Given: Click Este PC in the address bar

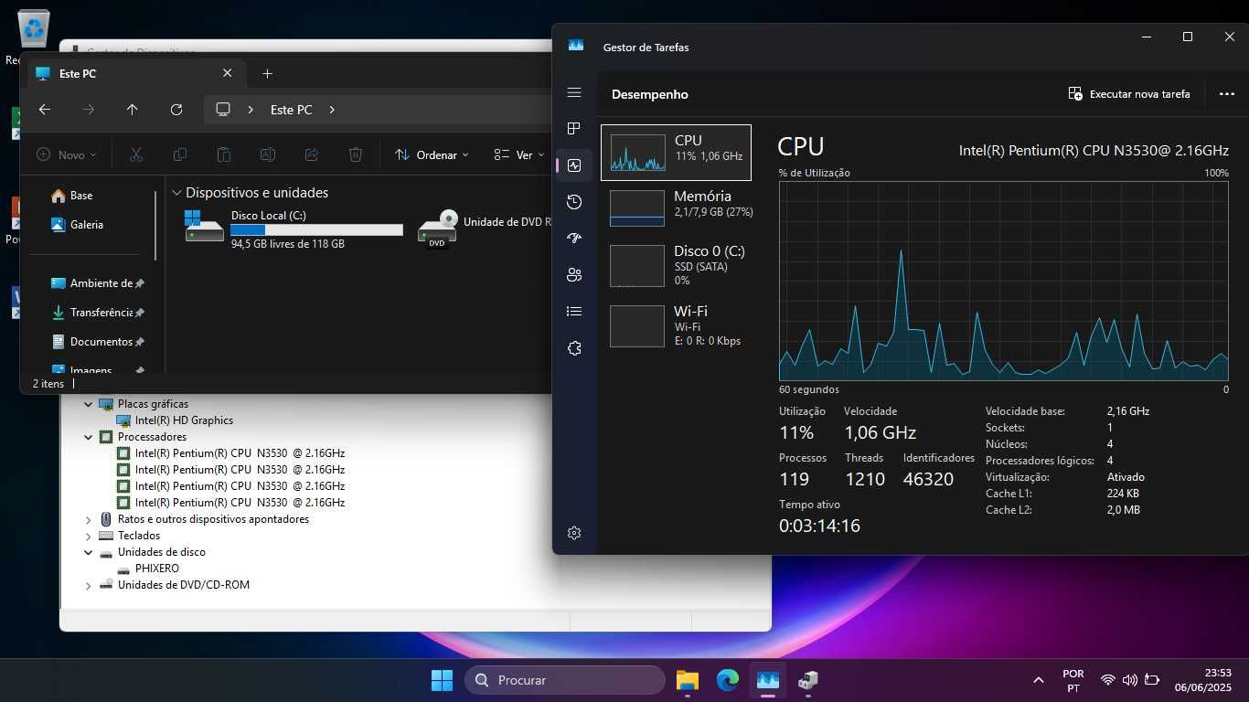Looking at the screenshot, I should [292, 110].
